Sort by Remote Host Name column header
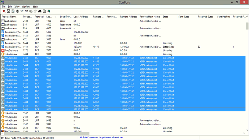249x140 pixels. pyautogui.click(x=150, y=17)
